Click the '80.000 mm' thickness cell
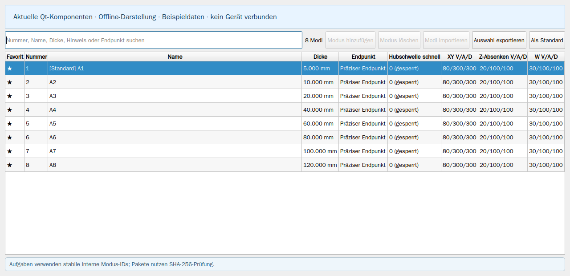The width and height of the screenshot is (570, 276). click(320, 138)
